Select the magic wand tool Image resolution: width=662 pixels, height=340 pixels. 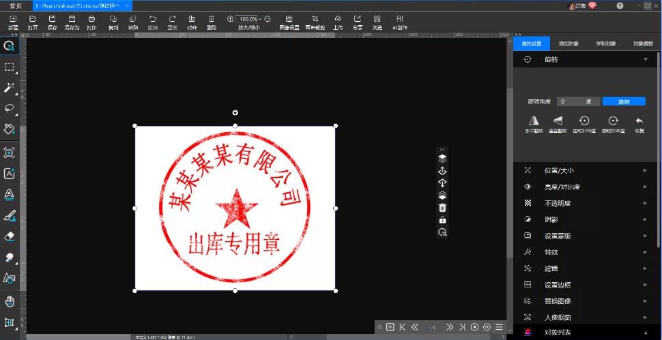tap(10, 88)
